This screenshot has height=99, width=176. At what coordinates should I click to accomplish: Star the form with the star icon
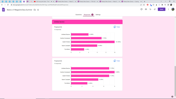pos(38,10)
